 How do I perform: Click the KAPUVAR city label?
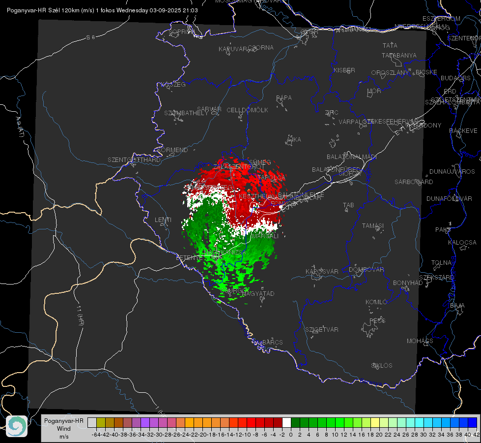[x=233, y=49]
